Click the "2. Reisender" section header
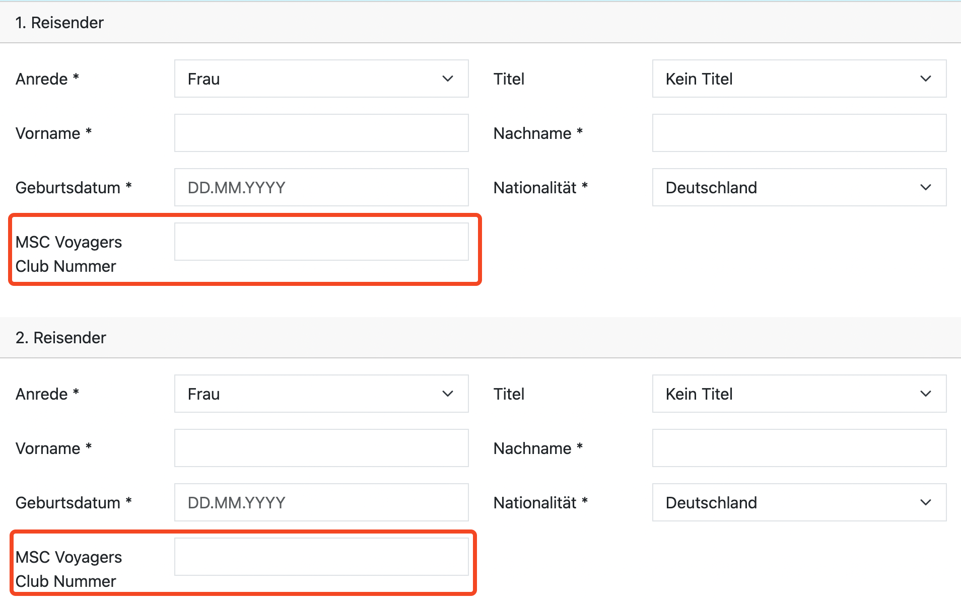Screen dimensions: 961x606 (x=60, y=338)
